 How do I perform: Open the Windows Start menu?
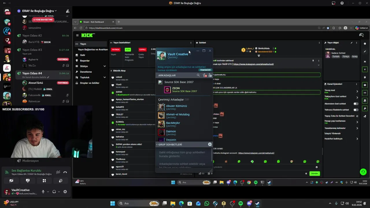pyautogui.click(x=113, y=204)
